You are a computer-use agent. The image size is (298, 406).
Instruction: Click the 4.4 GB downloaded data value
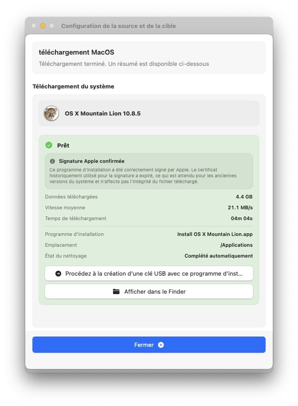[244, 197]
